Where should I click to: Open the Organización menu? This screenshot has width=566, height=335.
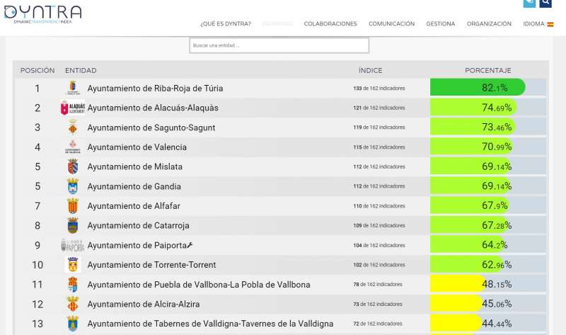[x=489, y=24]
